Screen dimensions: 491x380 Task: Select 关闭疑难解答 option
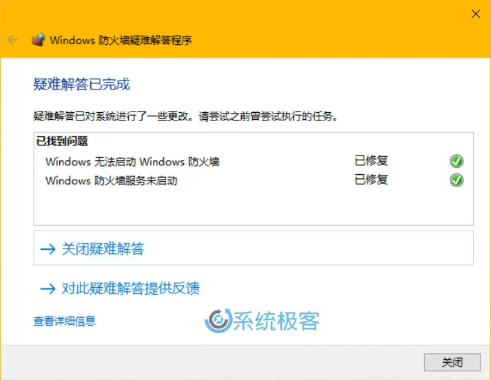(253, 249)
